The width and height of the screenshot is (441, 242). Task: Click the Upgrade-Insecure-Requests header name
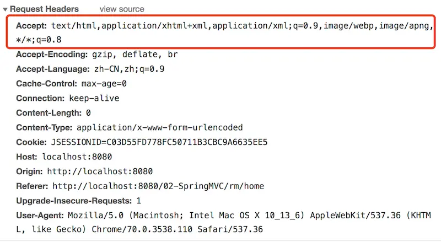click(74, 200)
